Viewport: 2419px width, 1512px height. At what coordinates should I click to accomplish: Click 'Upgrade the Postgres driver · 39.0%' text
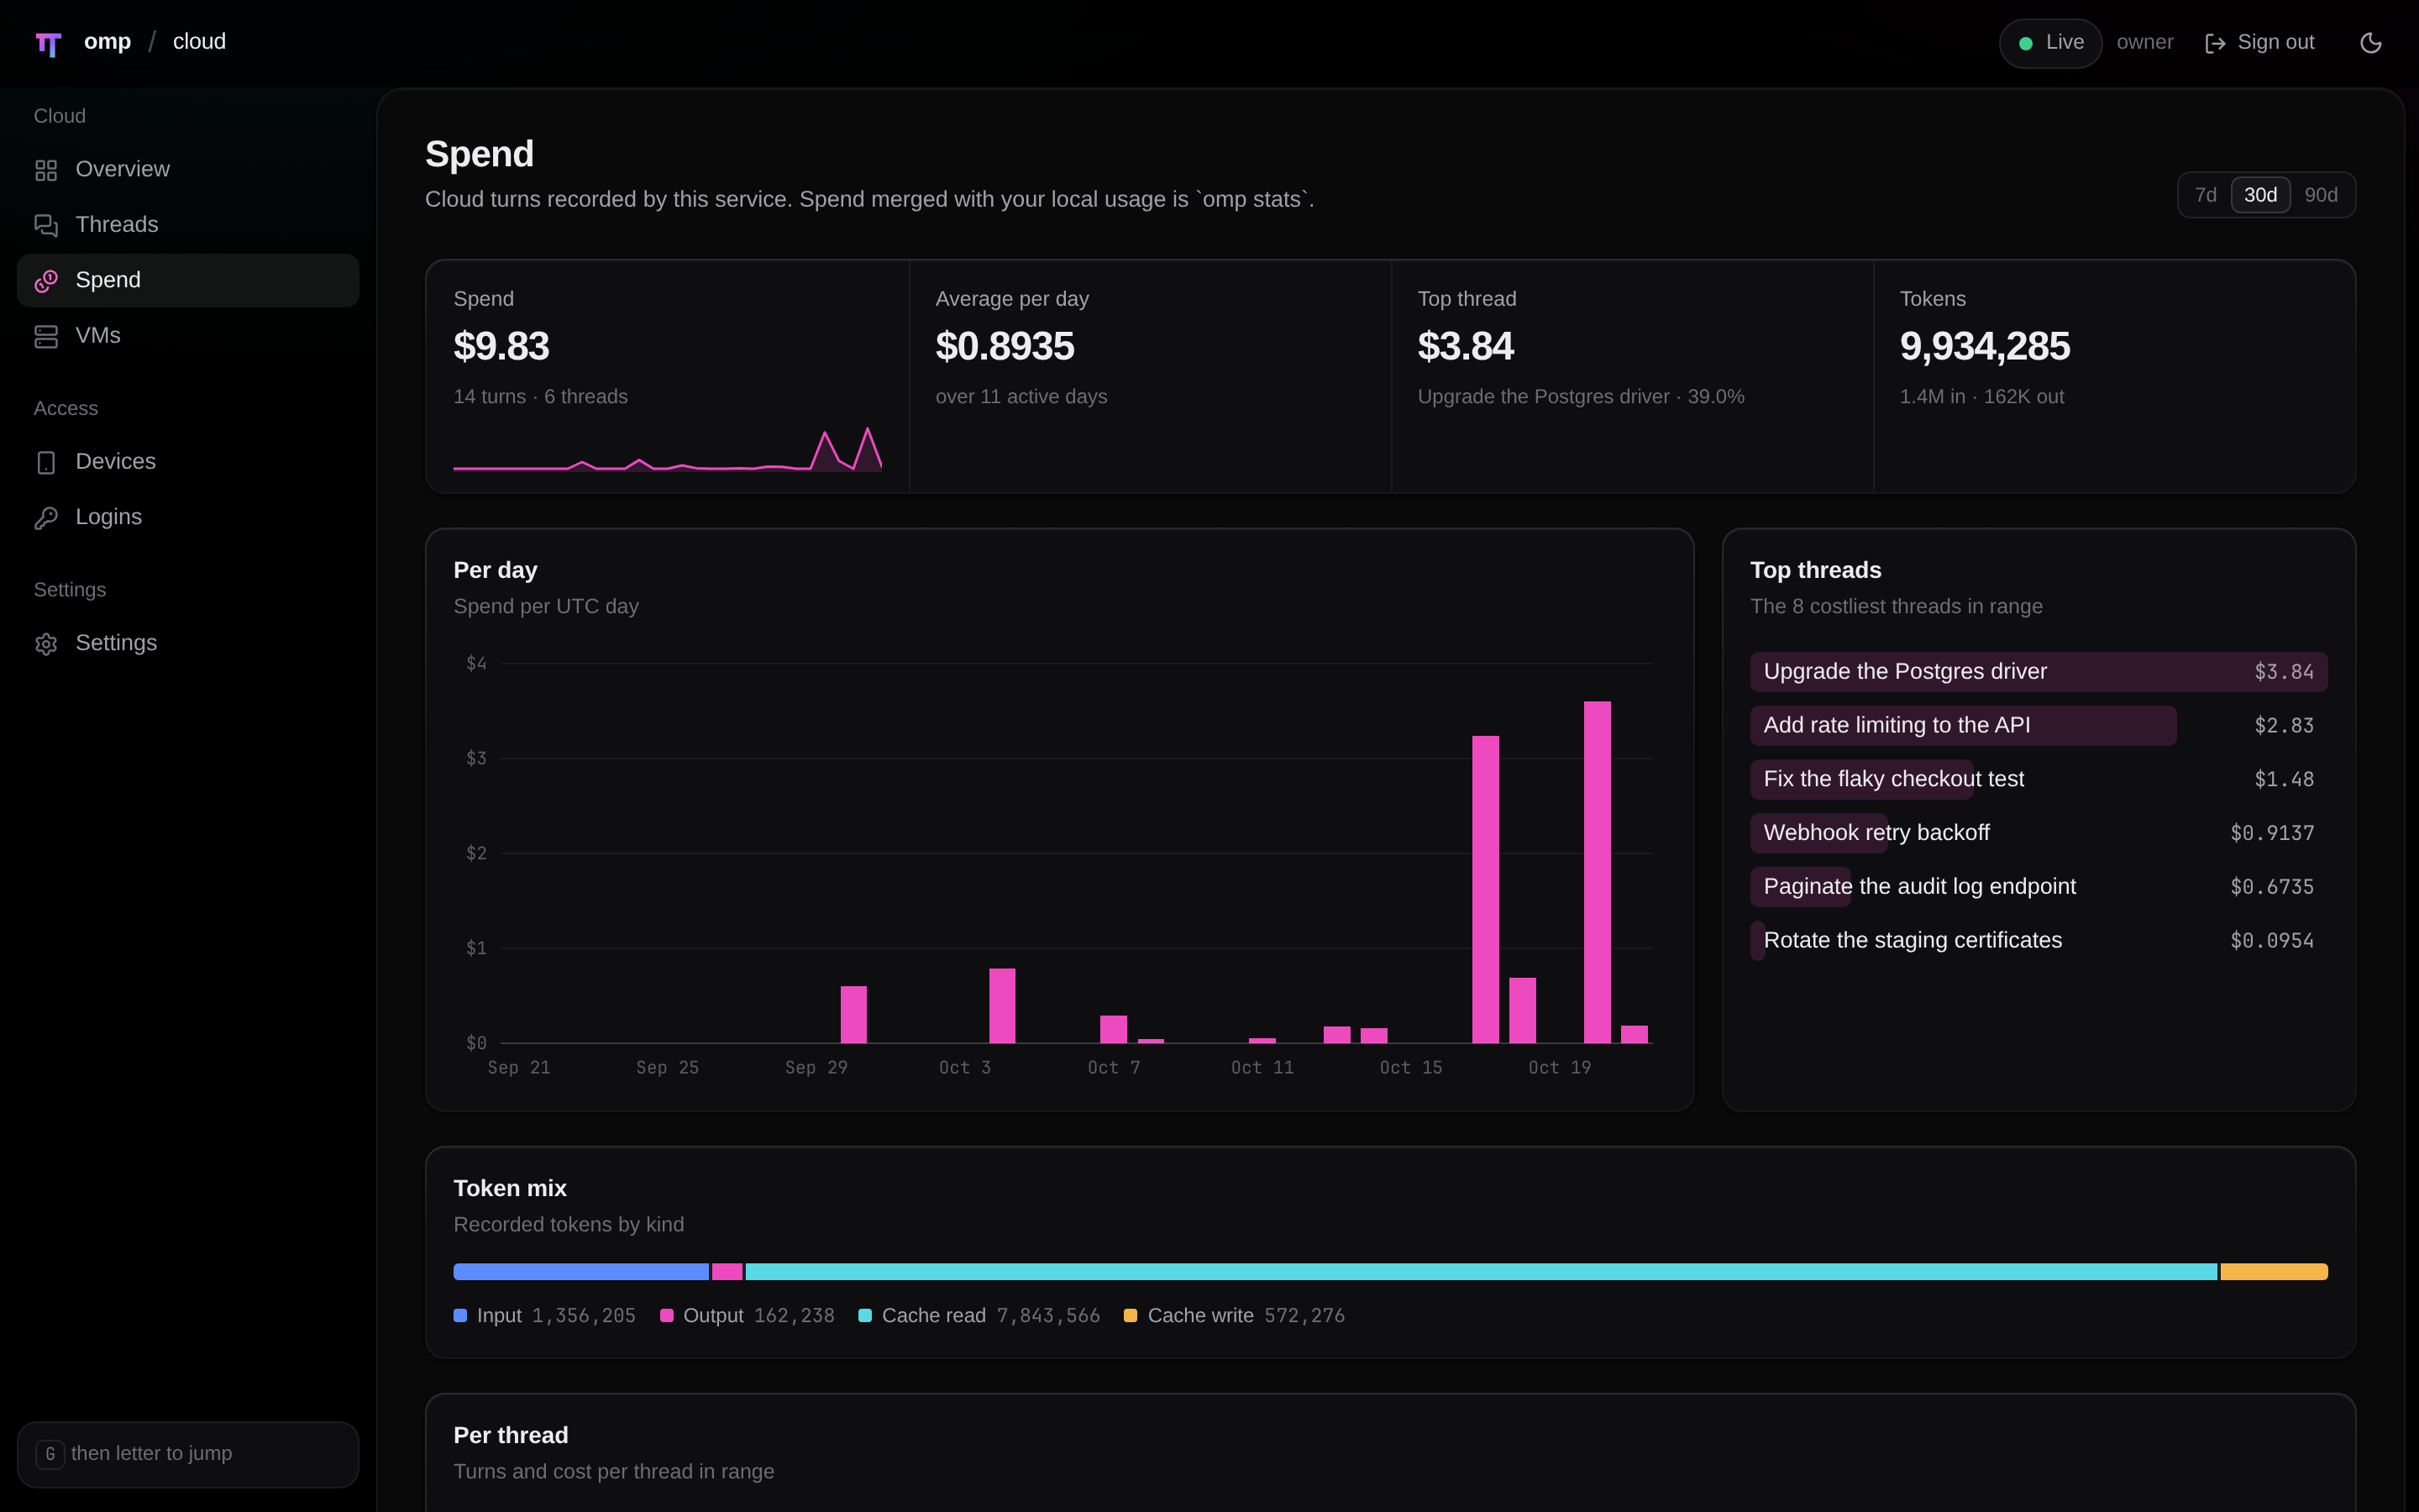click(x=1581, y=397)
